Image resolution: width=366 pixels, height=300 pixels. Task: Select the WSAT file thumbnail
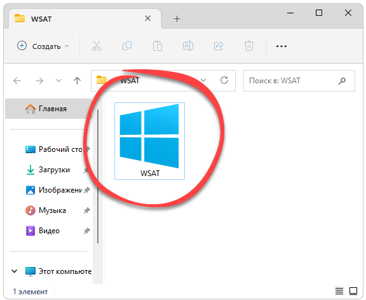click(149, 141)
